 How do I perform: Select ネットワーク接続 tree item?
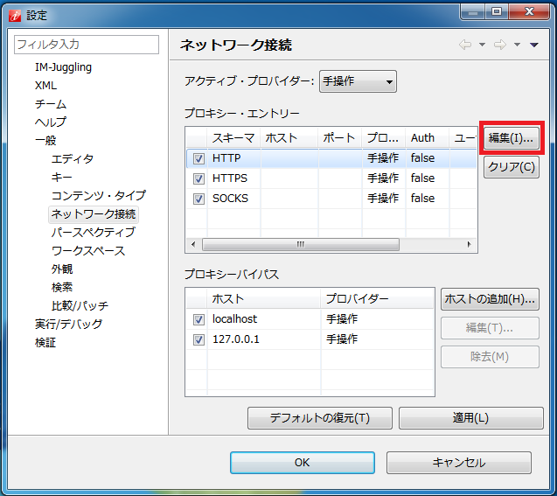click(94, 214)
